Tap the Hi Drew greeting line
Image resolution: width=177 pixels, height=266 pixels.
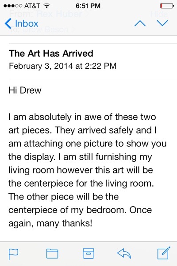[x=25, y=90]
